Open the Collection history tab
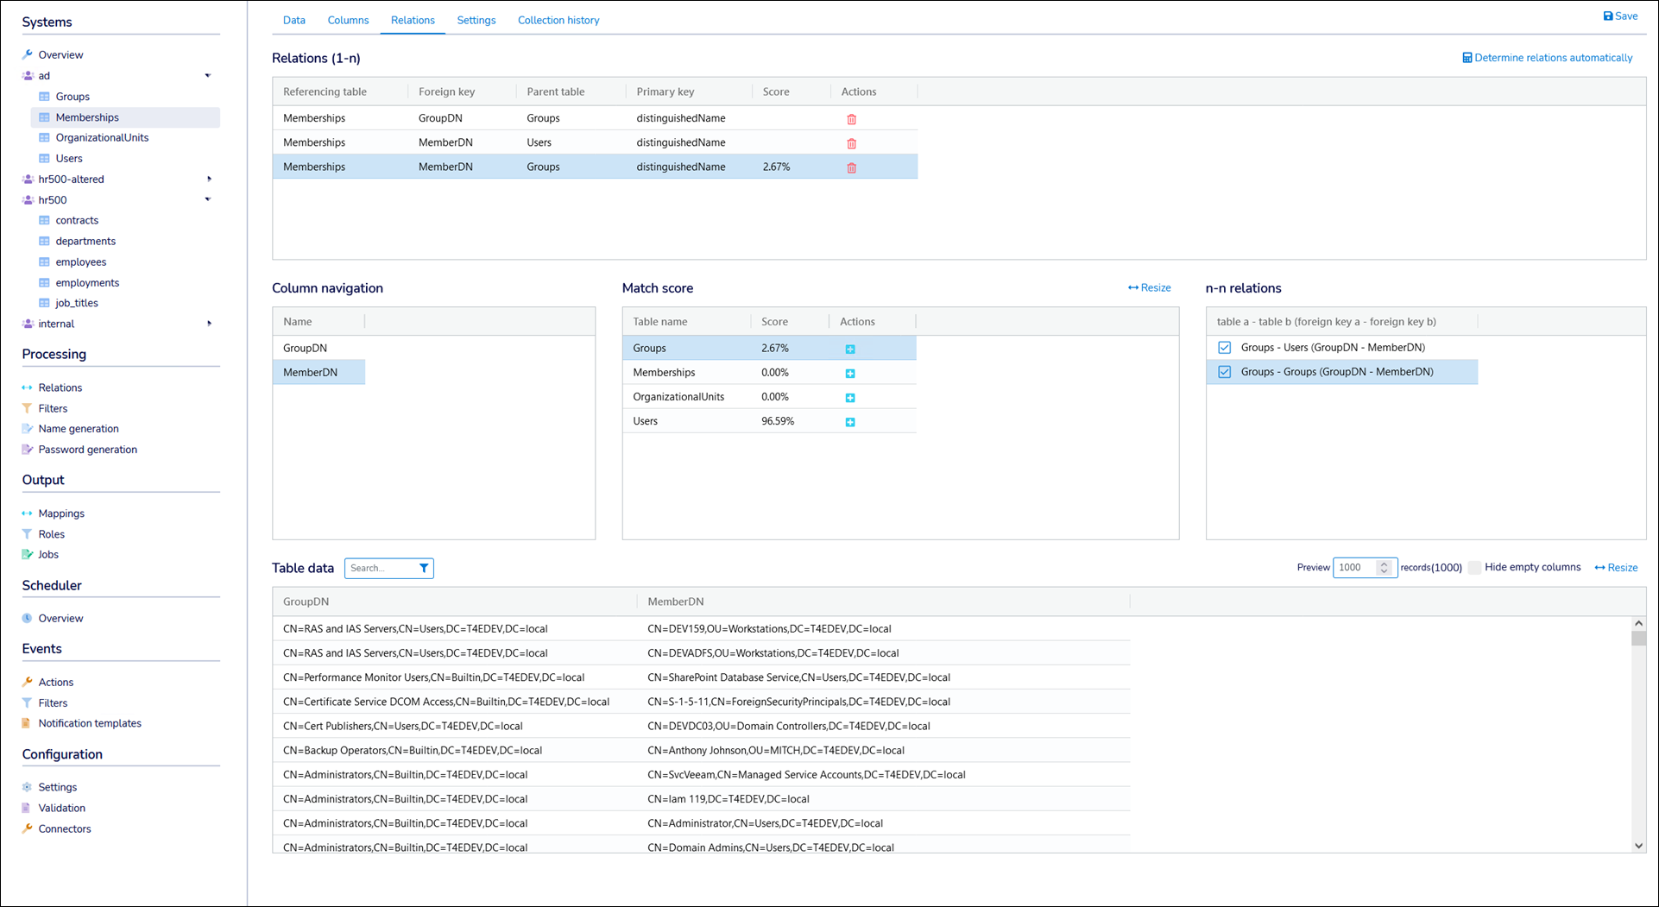This screenshot has width=1659, height=907. tap(558, 20)
